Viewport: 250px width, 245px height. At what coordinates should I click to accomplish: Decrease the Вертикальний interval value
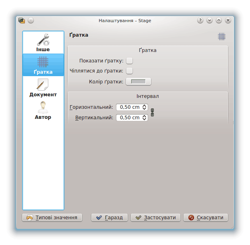pos(145,119)
